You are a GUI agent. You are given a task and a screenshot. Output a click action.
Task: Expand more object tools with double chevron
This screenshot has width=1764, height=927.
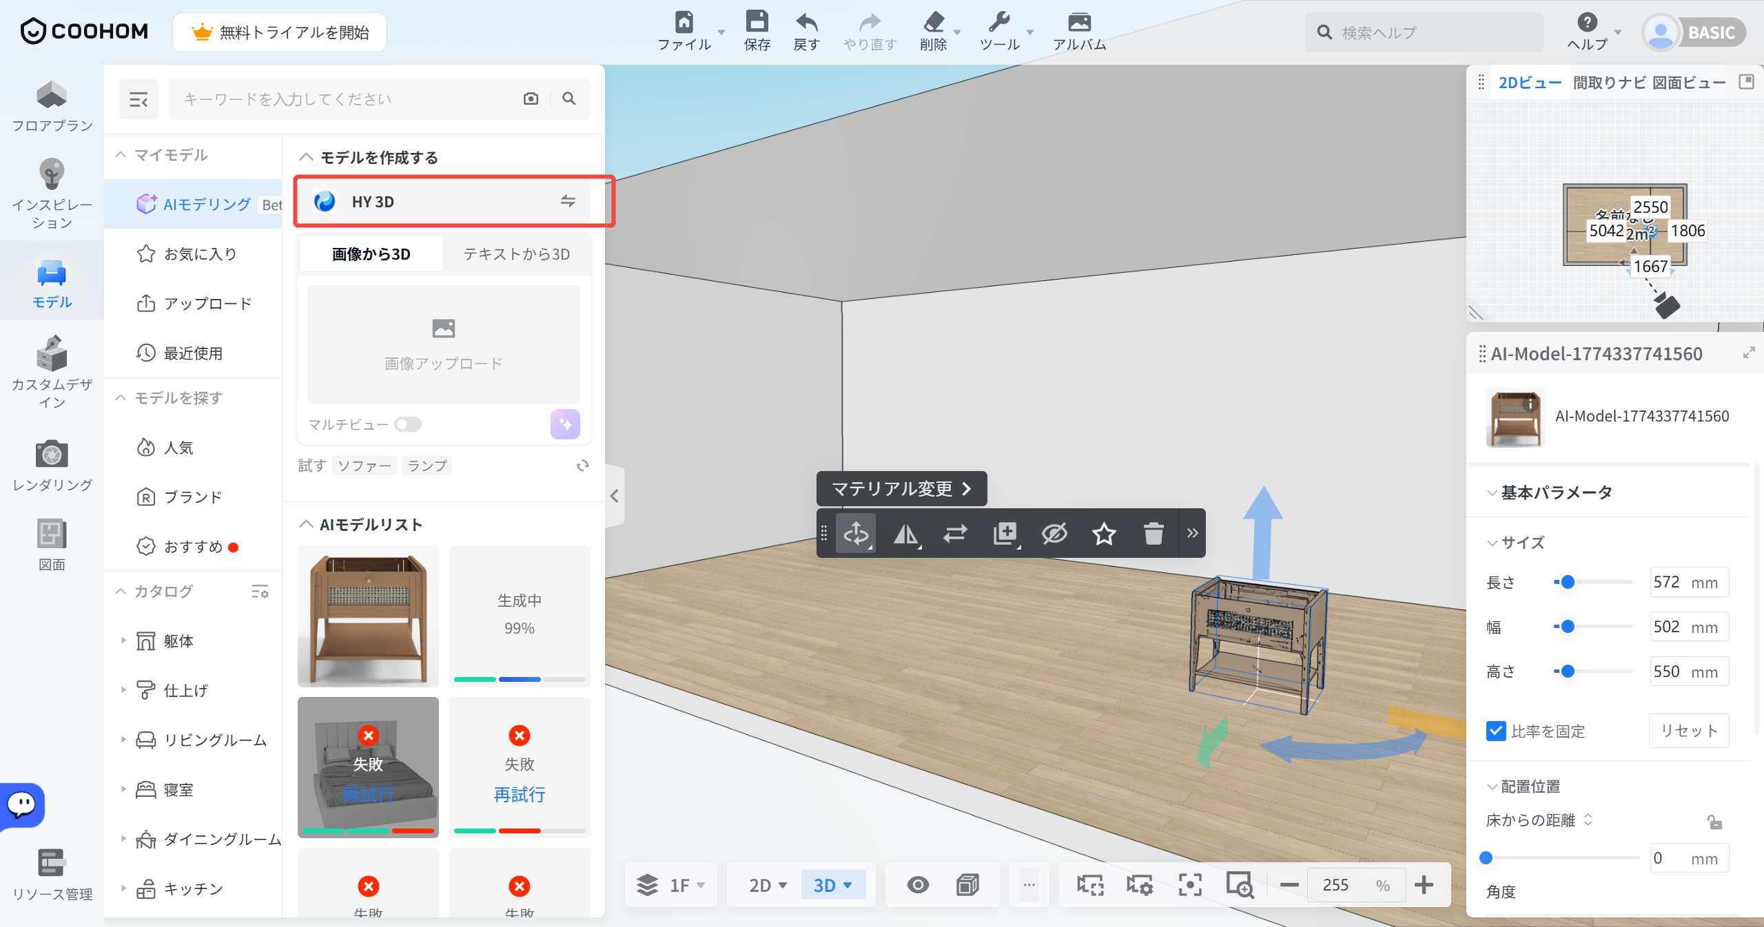[1192, 533]
